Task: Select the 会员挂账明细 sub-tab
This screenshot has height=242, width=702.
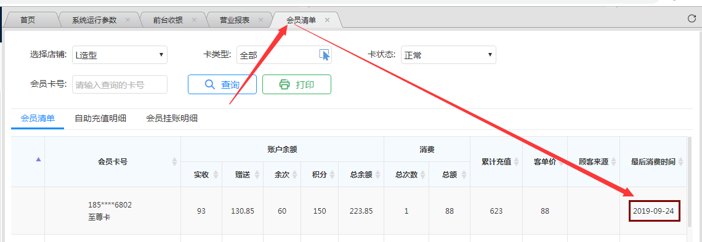Action: [172, 119]
